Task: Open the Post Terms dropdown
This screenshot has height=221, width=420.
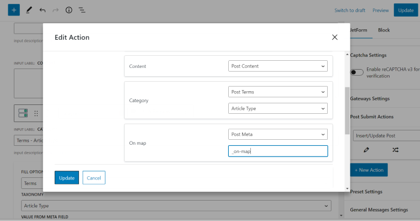Action: point(278,92)
